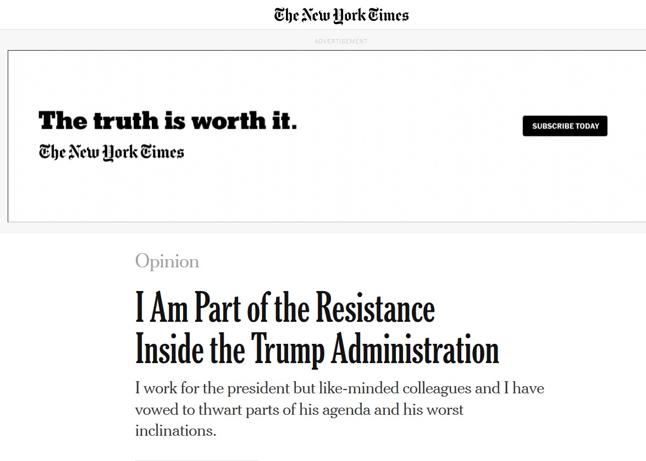Click 'I Am Part' at the headline start
The image size is (646, 461).
click(x=190, y=308)
